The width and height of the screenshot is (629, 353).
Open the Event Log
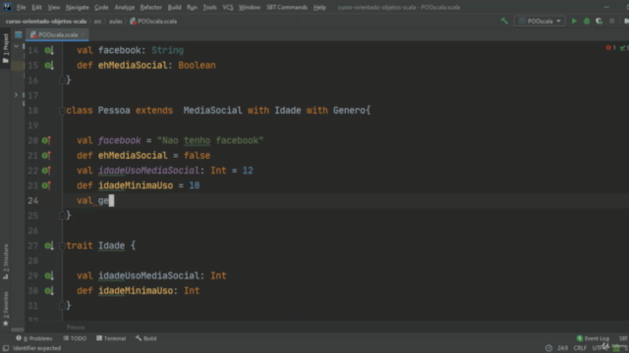tap(593, 338)
